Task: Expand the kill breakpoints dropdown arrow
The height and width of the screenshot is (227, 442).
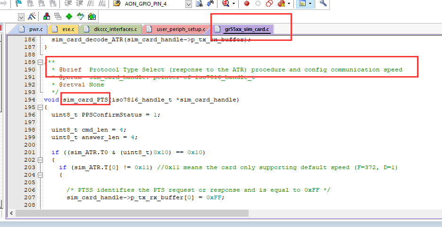Action: (x=289, y=4)
